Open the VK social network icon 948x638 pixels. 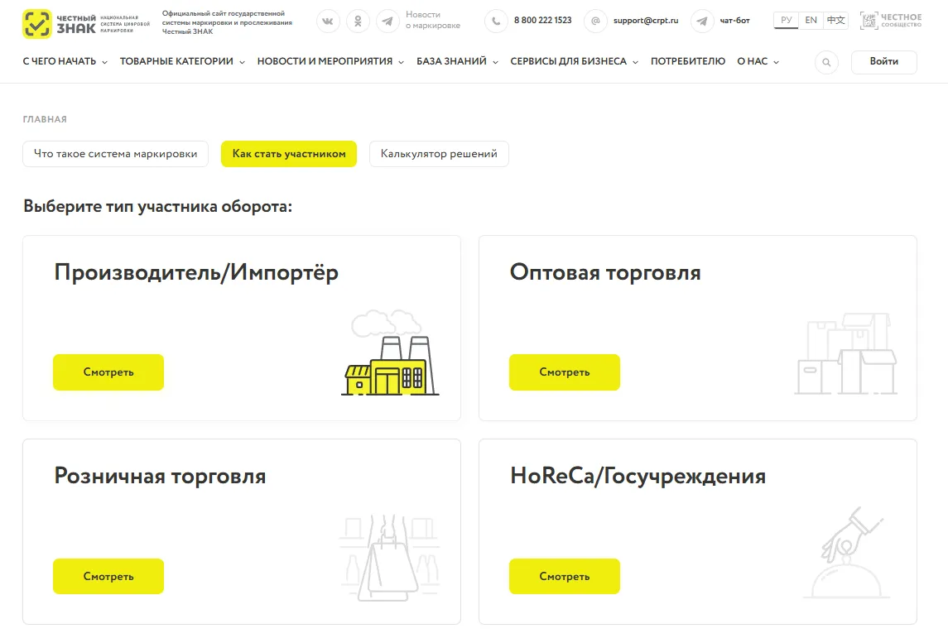pos(329,22)
